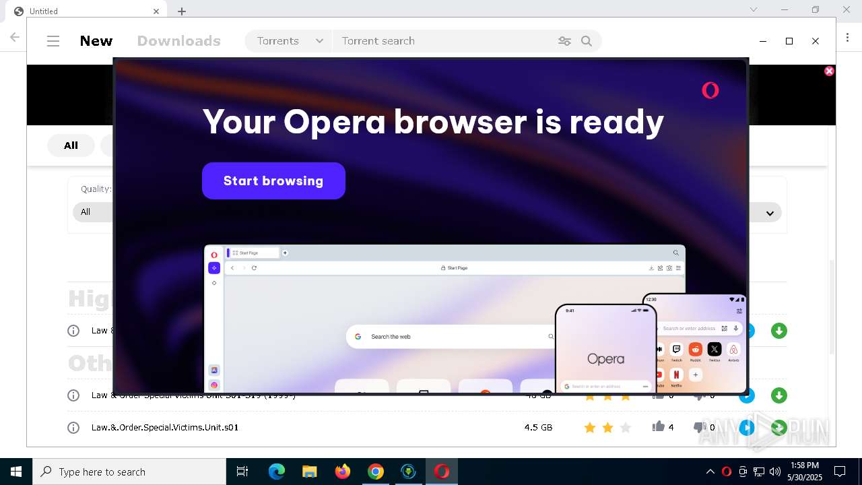Viewport: 862px width, 485px height.
Task: Open the notification center
Action: [840, 472]
